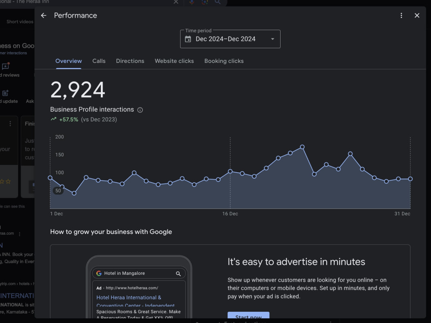
Task: Open the Booking clicks tab
Action: pyautogui.click(x=224, y=61)
